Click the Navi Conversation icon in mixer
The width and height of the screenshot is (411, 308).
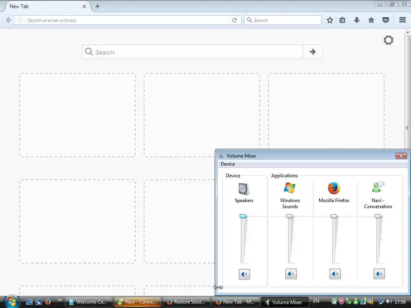[x=378, y=187]
